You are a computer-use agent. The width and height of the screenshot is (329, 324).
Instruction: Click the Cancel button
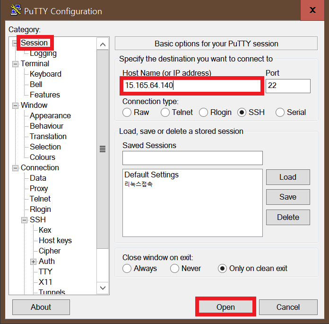pyautogui.click(x=288, y=307)
